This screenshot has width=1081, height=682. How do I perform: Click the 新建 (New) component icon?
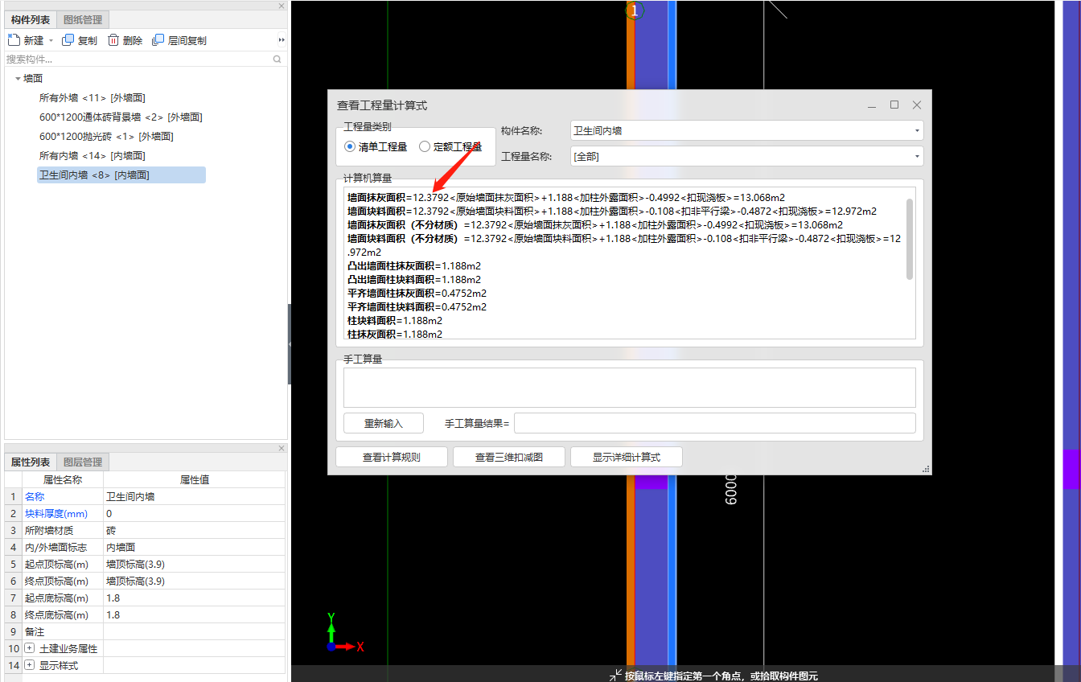coord(14,40)
